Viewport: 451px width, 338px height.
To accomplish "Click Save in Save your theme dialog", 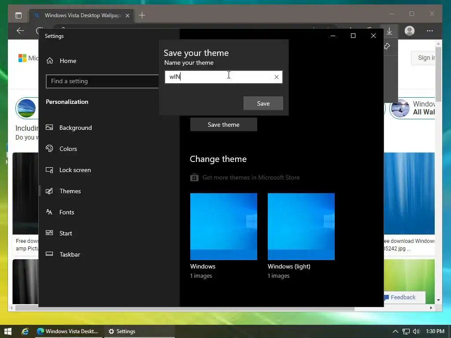I will (263, 103).
